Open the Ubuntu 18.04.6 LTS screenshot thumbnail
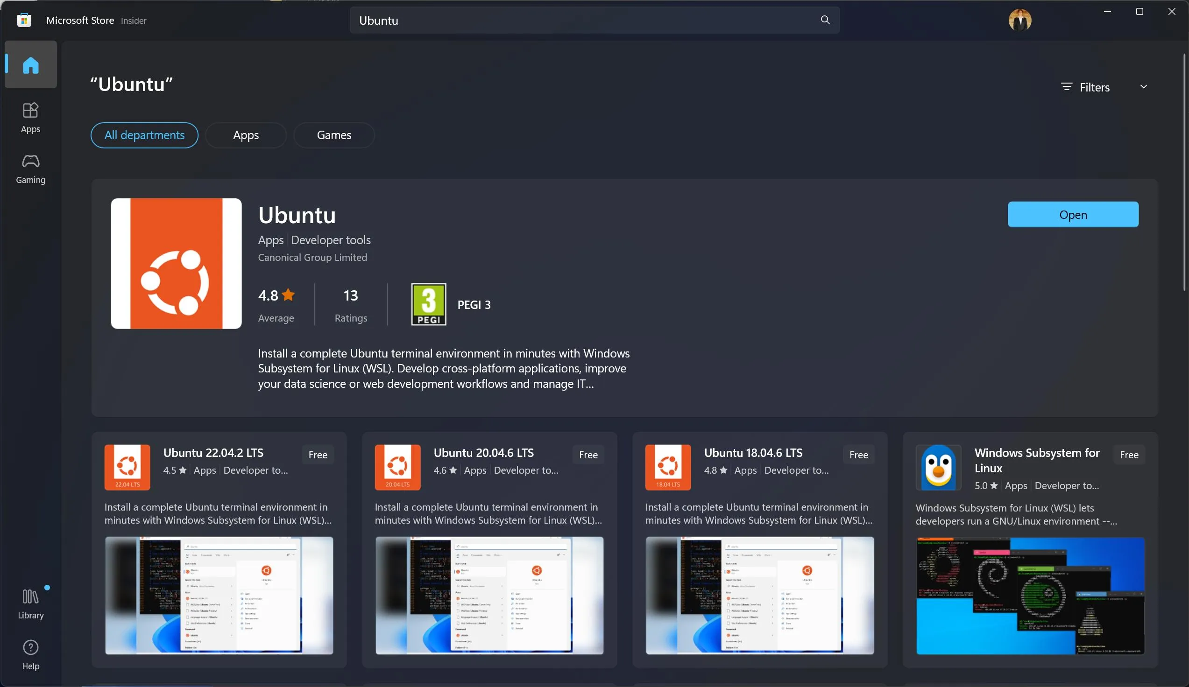The height and width of the screenshot is (687, 1189). click(x=759, y=595)
